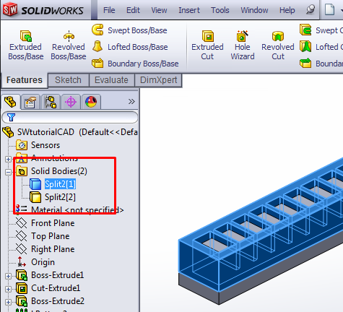
Task: Choose Lofted Boss/Base command
Action: [130, 47]
